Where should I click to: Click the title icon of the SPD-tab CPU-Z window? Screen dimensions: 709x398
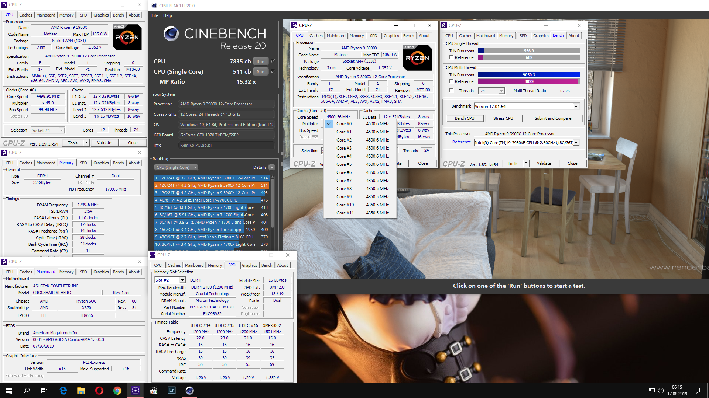coord(153,255)
